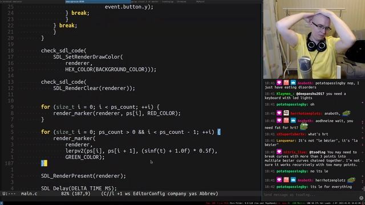365x205 pixels.
Task: Click the username nitrix_live in chat
Action: 295,152
